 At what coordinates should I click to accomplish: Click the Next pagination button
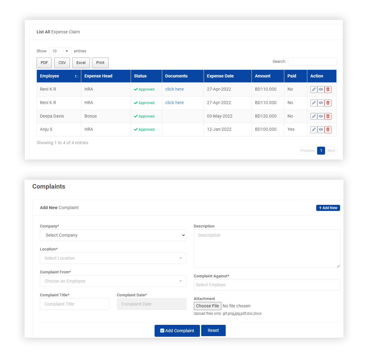click(x=331, y=151)
